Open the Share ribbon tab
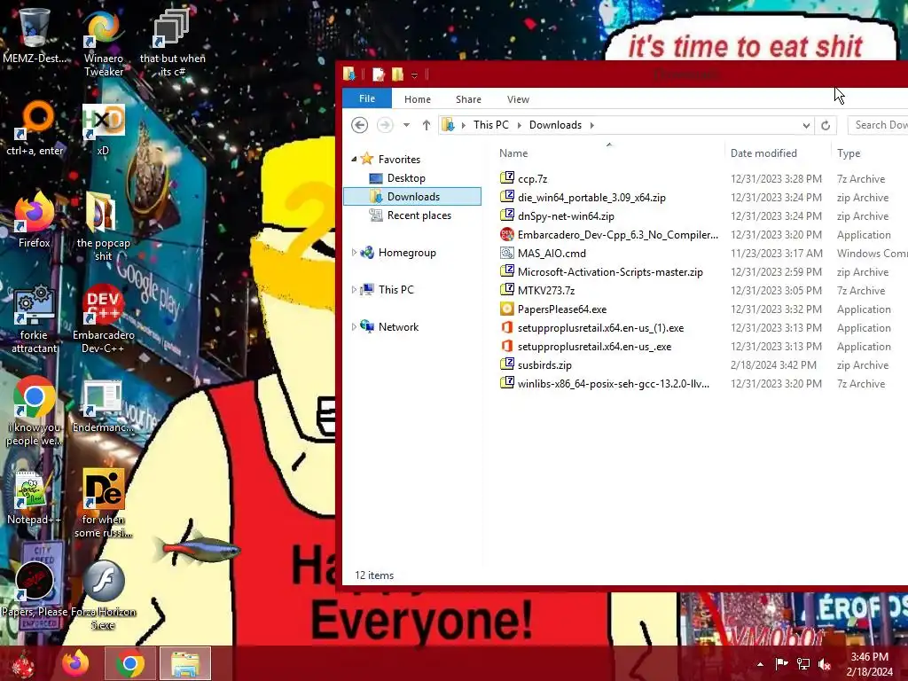The height and width of the screenshot is (681, 908). click(468, 99)
